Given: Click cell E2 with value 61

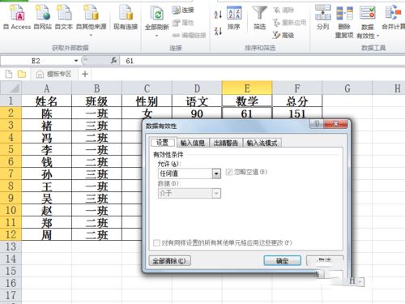Looking at the screenshot, I should tap(247, 113).
